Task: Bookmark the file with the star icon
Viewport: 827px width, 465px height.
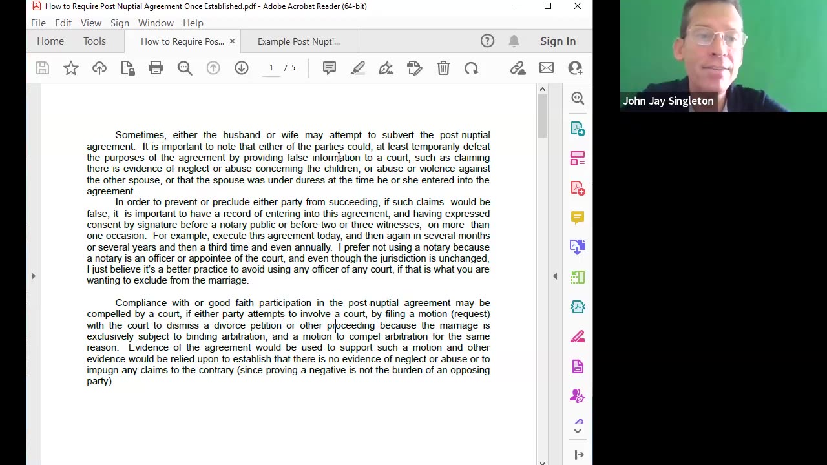Action: point(71,68)
